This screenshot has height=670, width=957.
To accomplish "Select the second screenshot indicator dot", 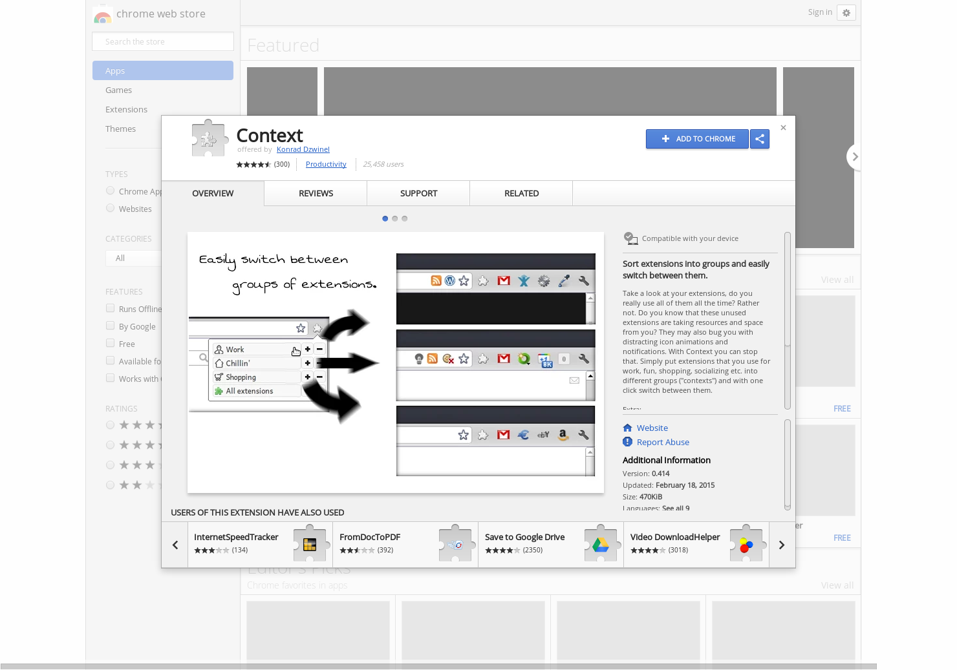I will click(394, 218).
